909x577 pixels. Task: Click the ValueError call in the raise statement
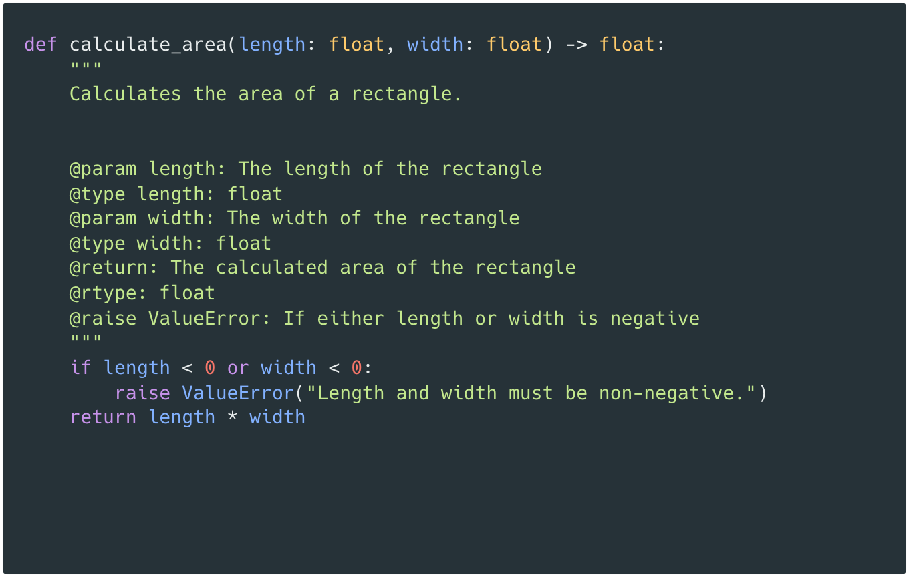238,393
